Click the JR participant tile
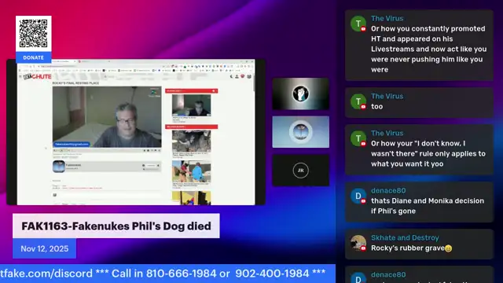 300,171
